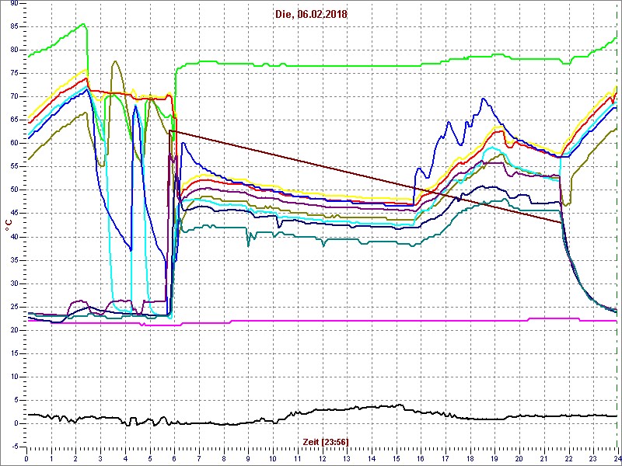Select the "50" label on the temperature axis
622x466 pixels.
coord(15,190)
